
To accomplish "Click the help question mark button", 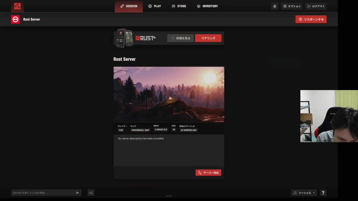I will [323, 193].
